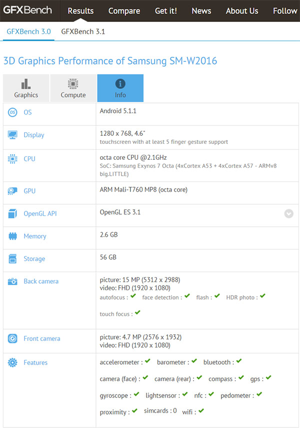Click the Front camera lens icon
The height and width of the screenshot is (428, 300).
[x=12, y=339]
